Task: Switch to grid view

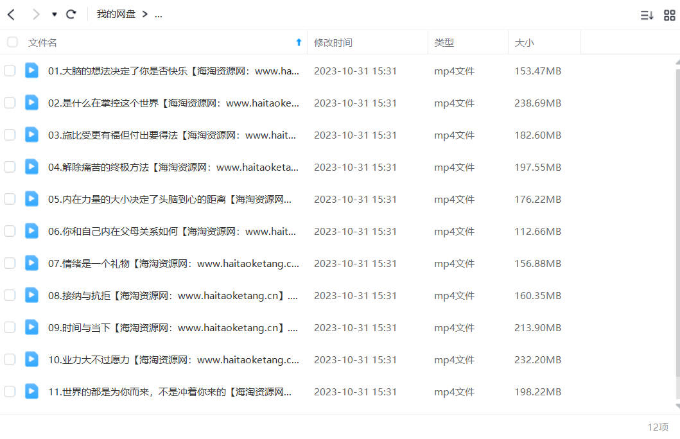Action: click(670, 15)
